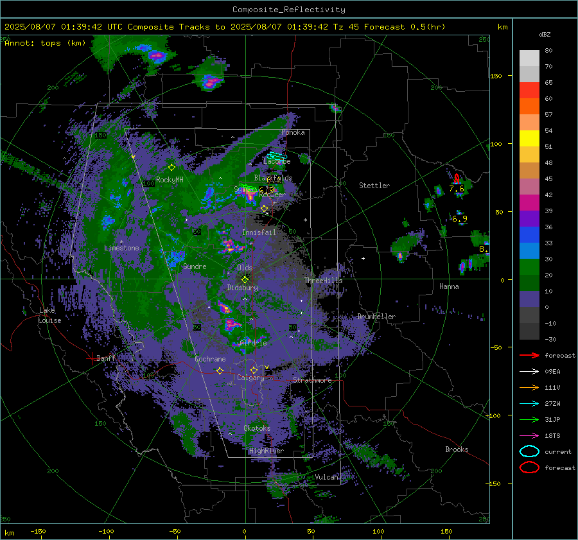
Task: Click the orange 111V track arrow
Action: pos(529,387)
